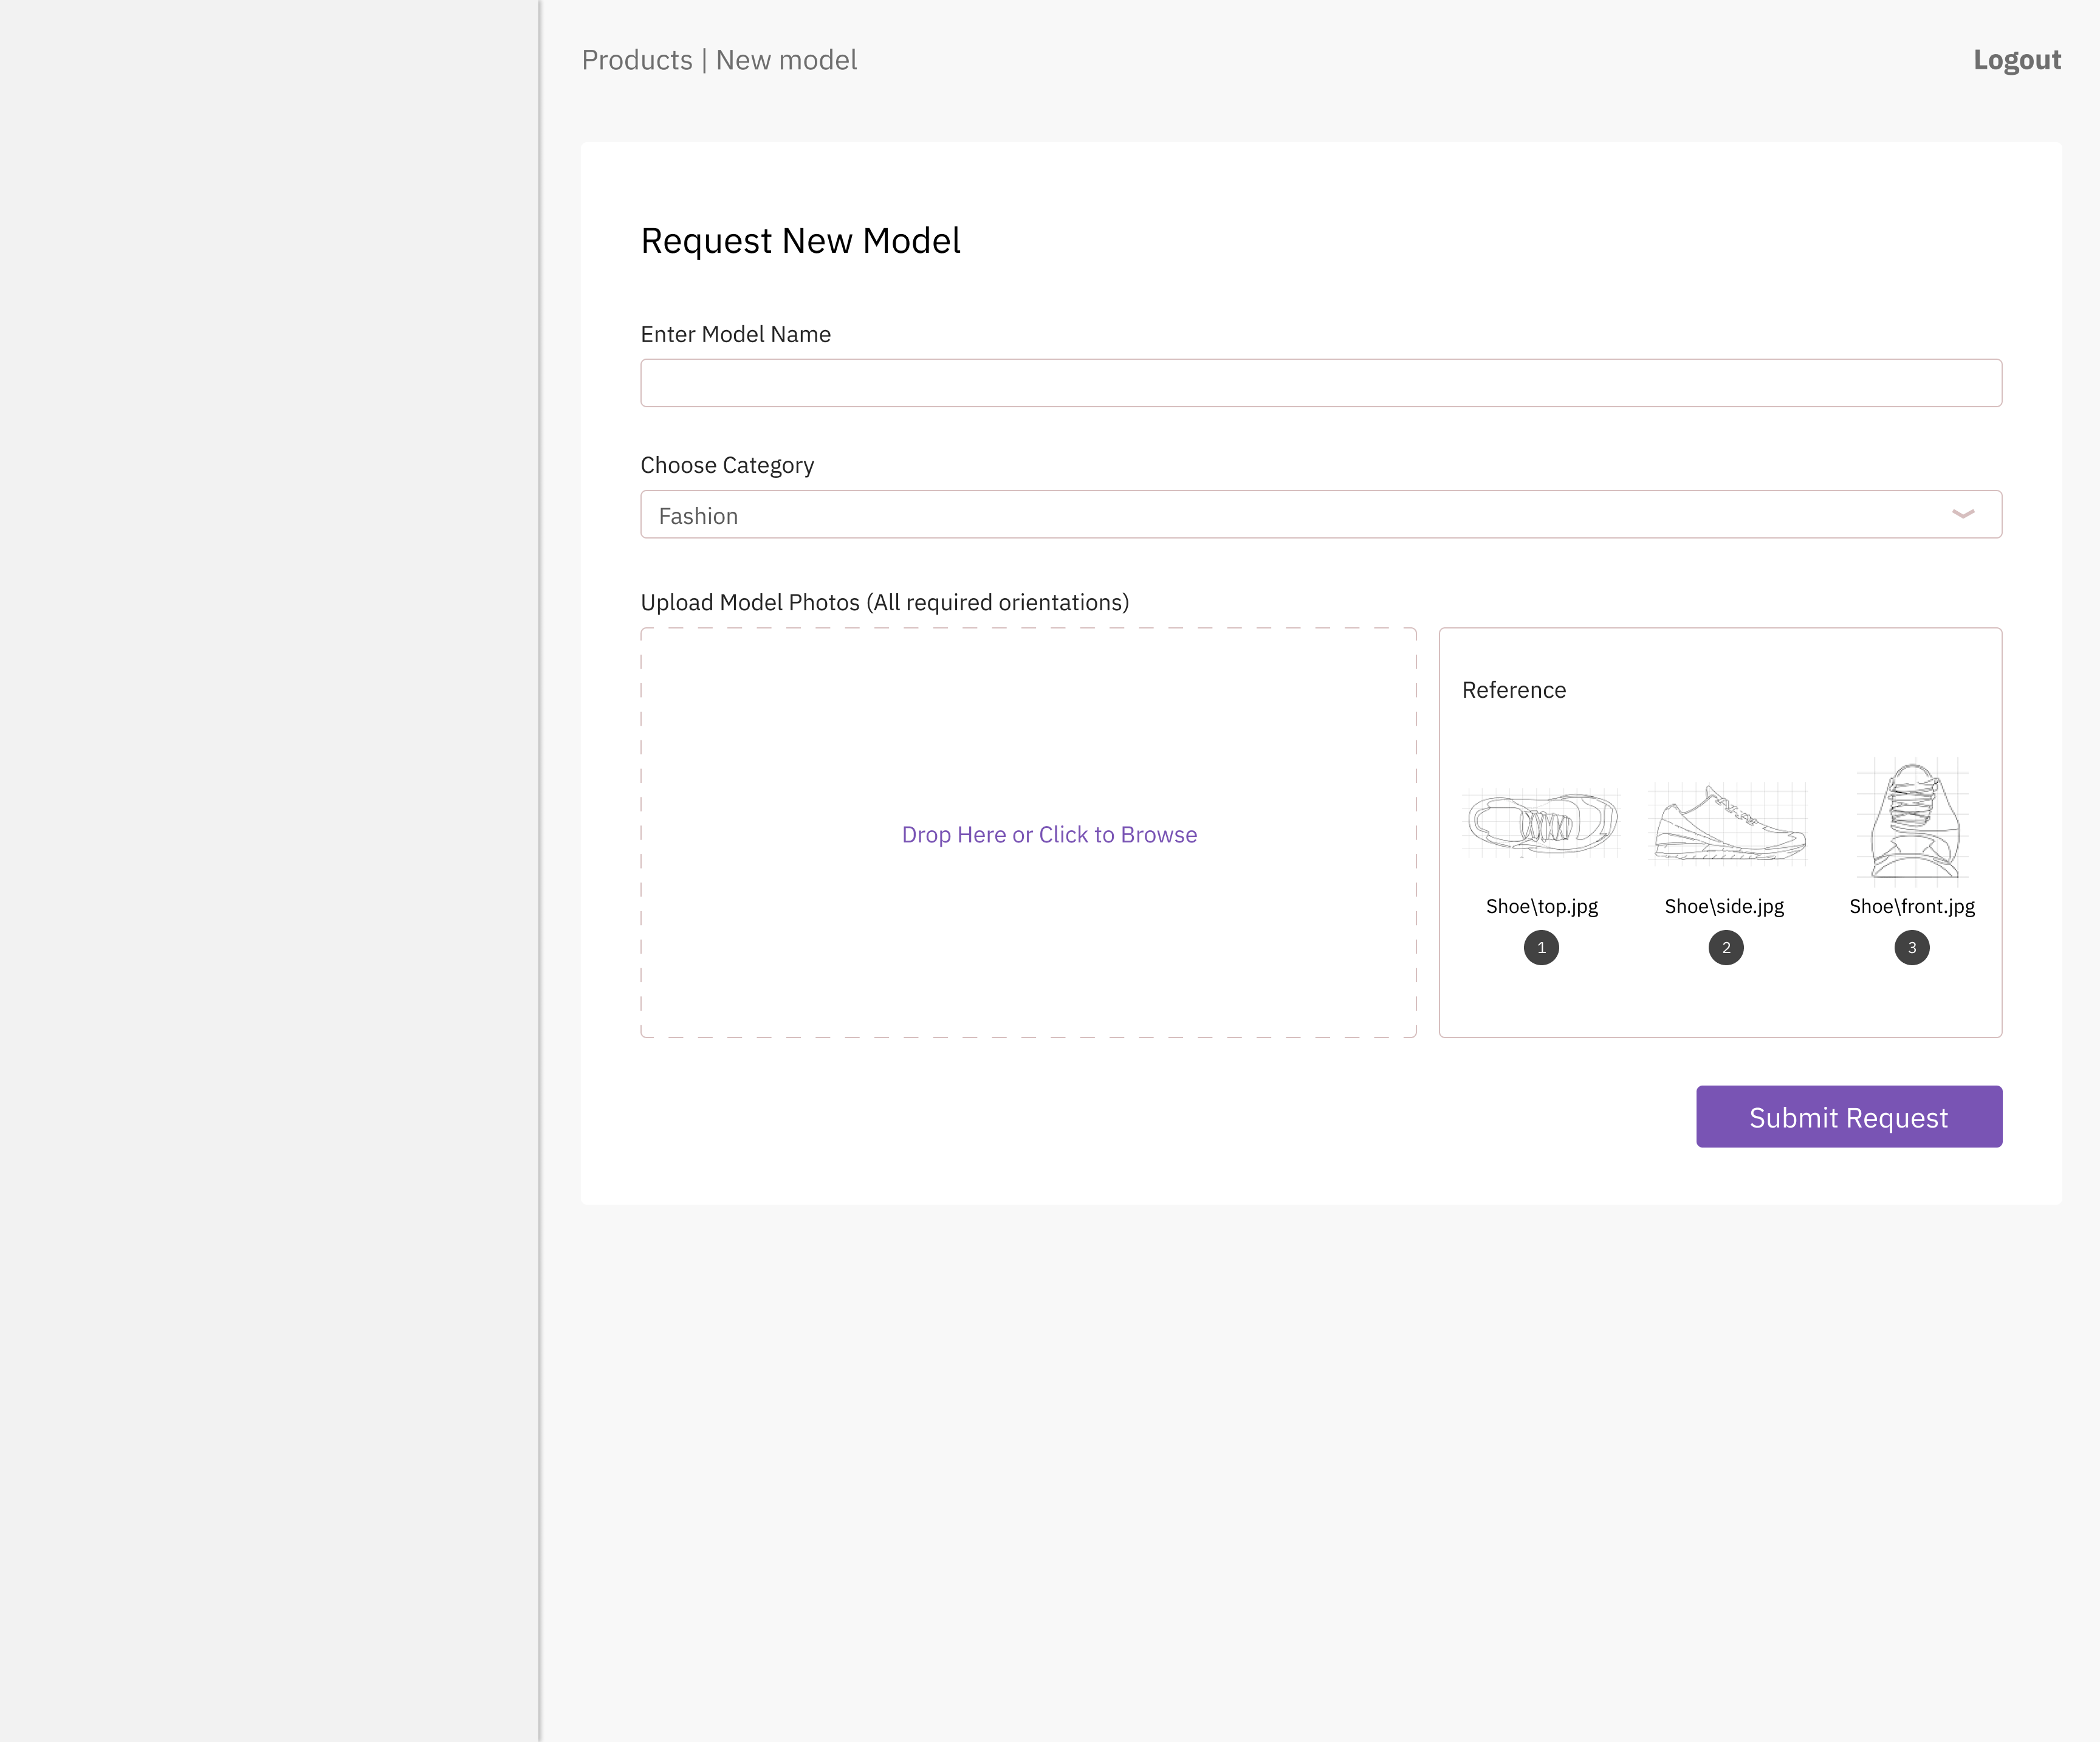The width and height of the screenshot is (2100, 1742).
Task: Click the shoe side view thumbnail
Action: coord(1727,822)
